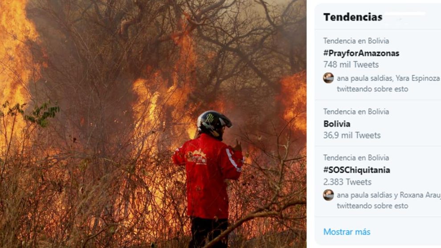Open the #PrayforAmazonas trending hashtag
The height and width of the screenshot is (248, 441).
pos(361,53)
